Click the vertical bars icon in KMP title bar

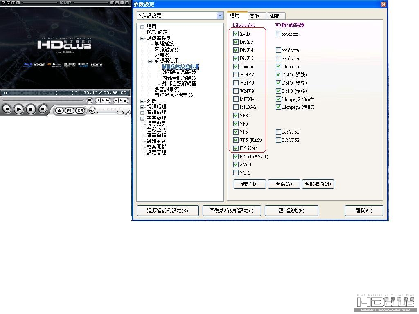[18, 3]
